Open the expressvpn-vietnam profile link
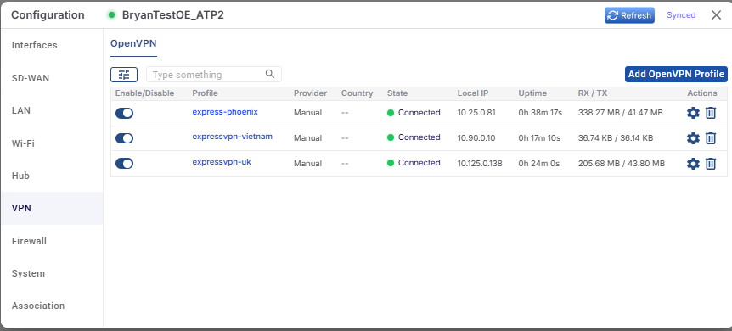This screenshot has width=732, height=331. click(233, 137)
